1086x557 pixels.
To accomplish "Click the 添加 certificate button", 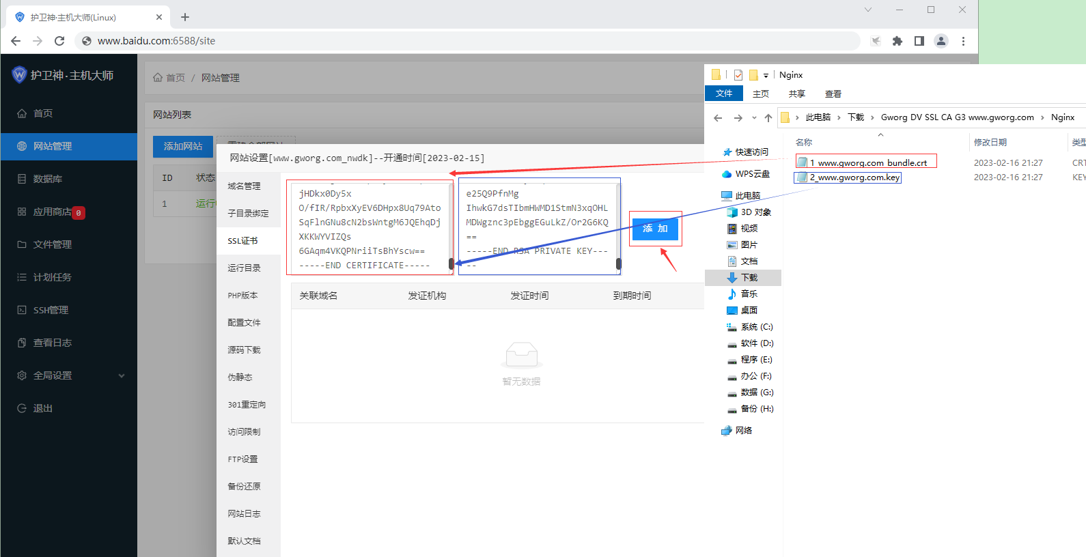I will (x=655, y=229).
